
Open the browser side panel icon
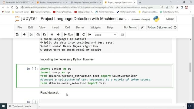tap(182, 7)
